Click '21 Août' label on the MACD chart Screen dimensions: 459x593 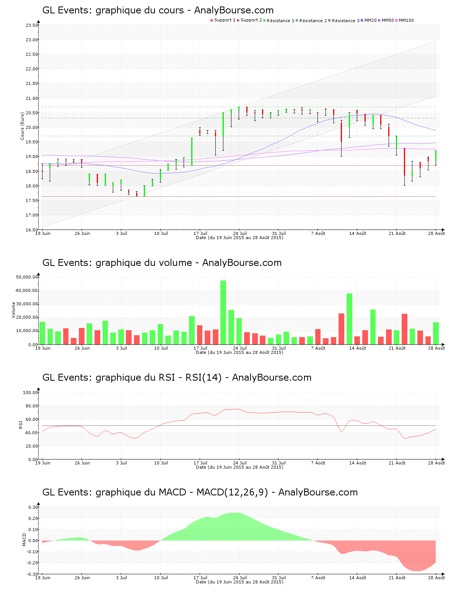point(397,578)
